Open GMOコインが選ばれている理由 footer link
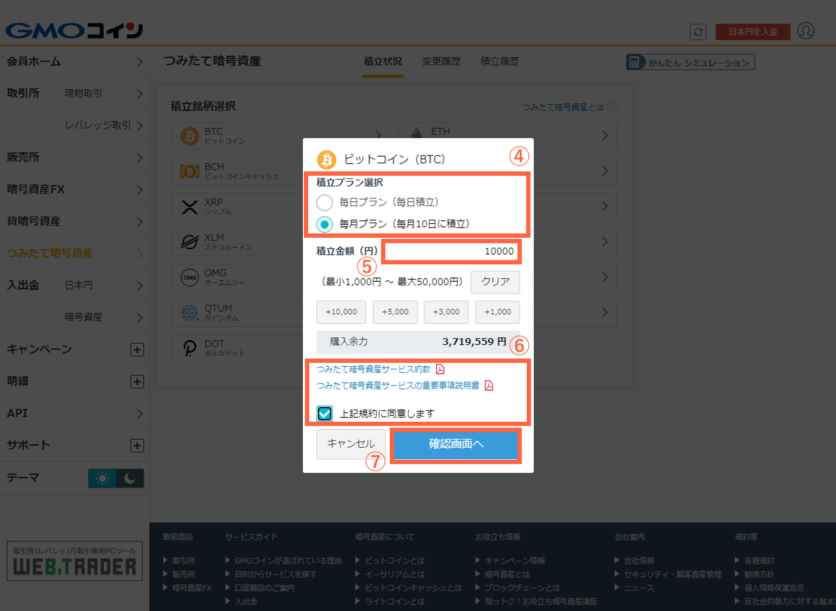This screenshot has width=836, height=611. [288, 561]
